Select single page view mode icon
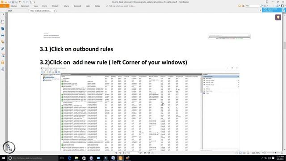286x161 pixels. 236,153
